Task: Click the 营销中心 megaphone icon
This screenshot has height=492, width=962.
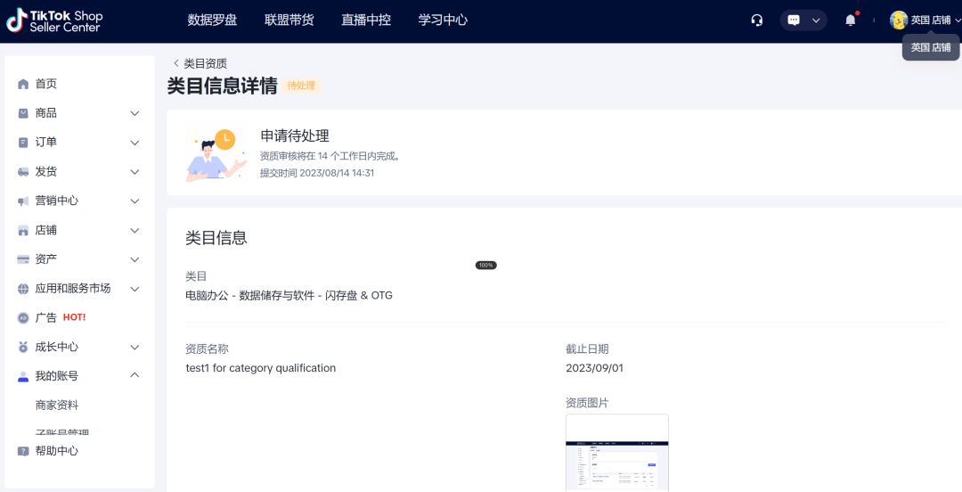Action: point(23,201)
